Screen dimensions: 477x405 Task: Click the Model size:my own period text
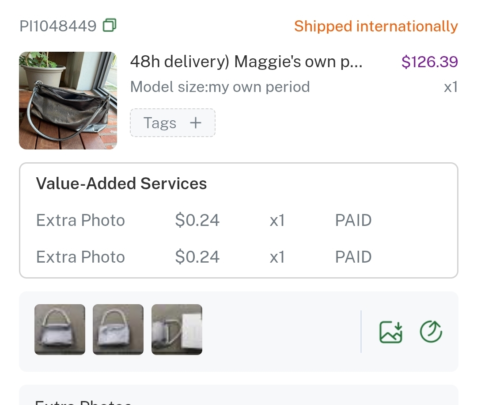pos(220,87)
